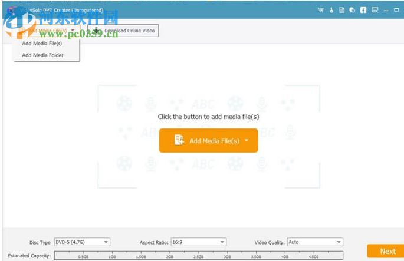Collapse the toolbar Add Media dropdown arrow
The width and height of the screenshot is (404, 261).
(73, 31)
